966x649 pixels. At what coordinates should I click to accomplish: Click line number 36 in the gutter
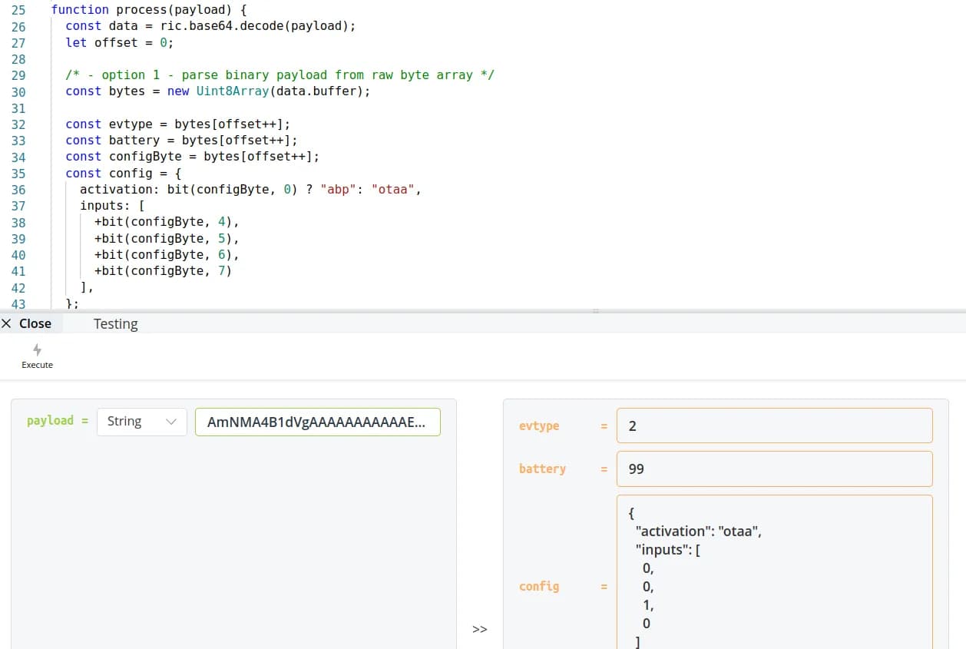[18, 189]
